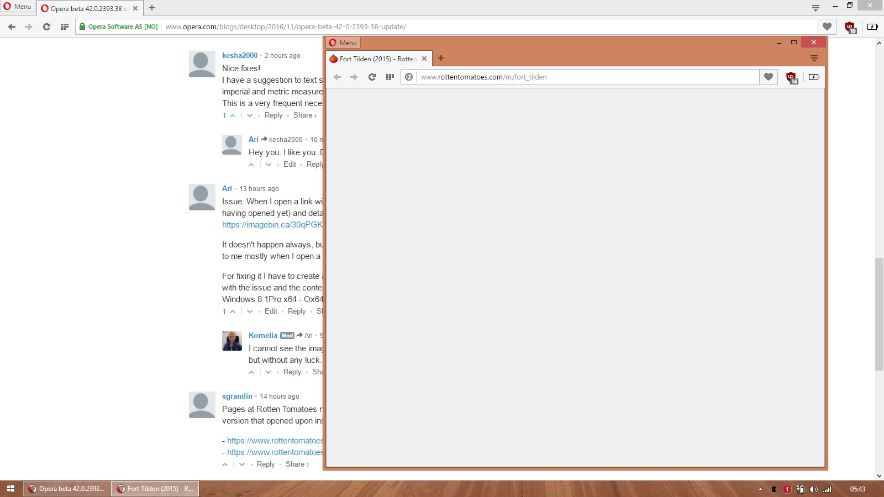Viewport: 884px width, 497px height.
Task: Click the site info globe icon
Action: (409, 77)
